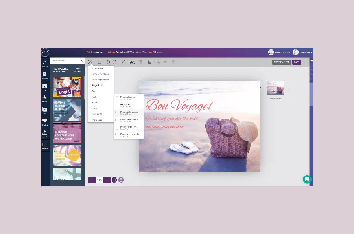Image resolution: width=354 pixels, height=234 pixels.
Task: Redo the last action
Action: [114, 62]
